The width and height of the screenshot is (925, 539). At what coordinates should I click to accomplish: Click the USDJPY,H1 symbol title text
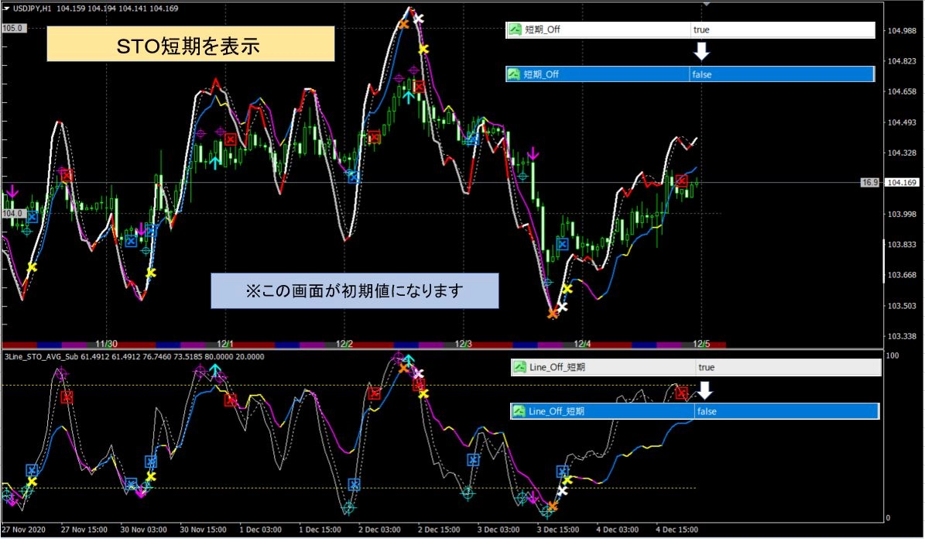(33, 9)
